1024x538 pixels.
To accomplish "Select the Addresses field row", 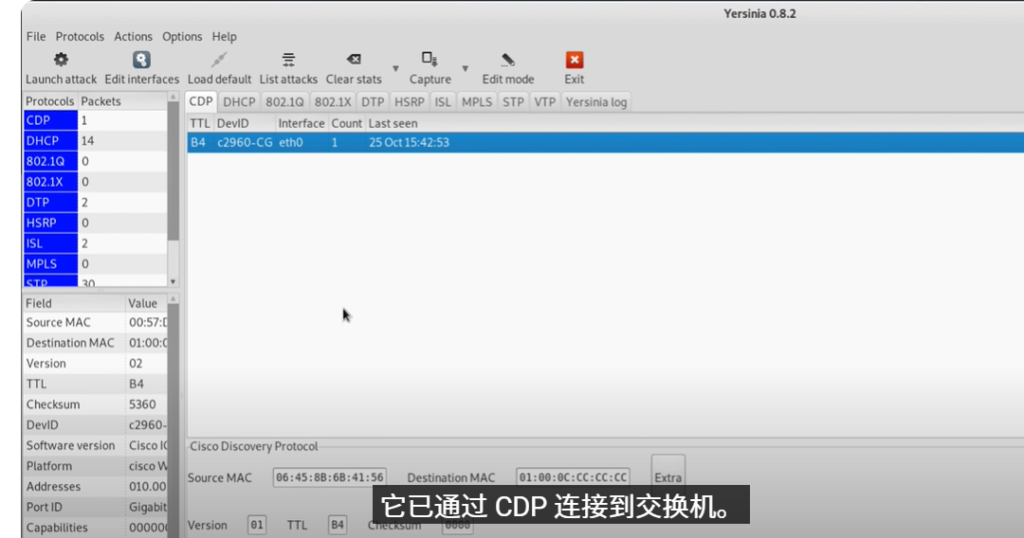I will click(96, 487).
